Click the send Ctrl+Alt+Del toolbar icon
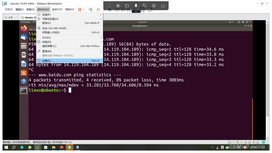 tap(91, 9)
